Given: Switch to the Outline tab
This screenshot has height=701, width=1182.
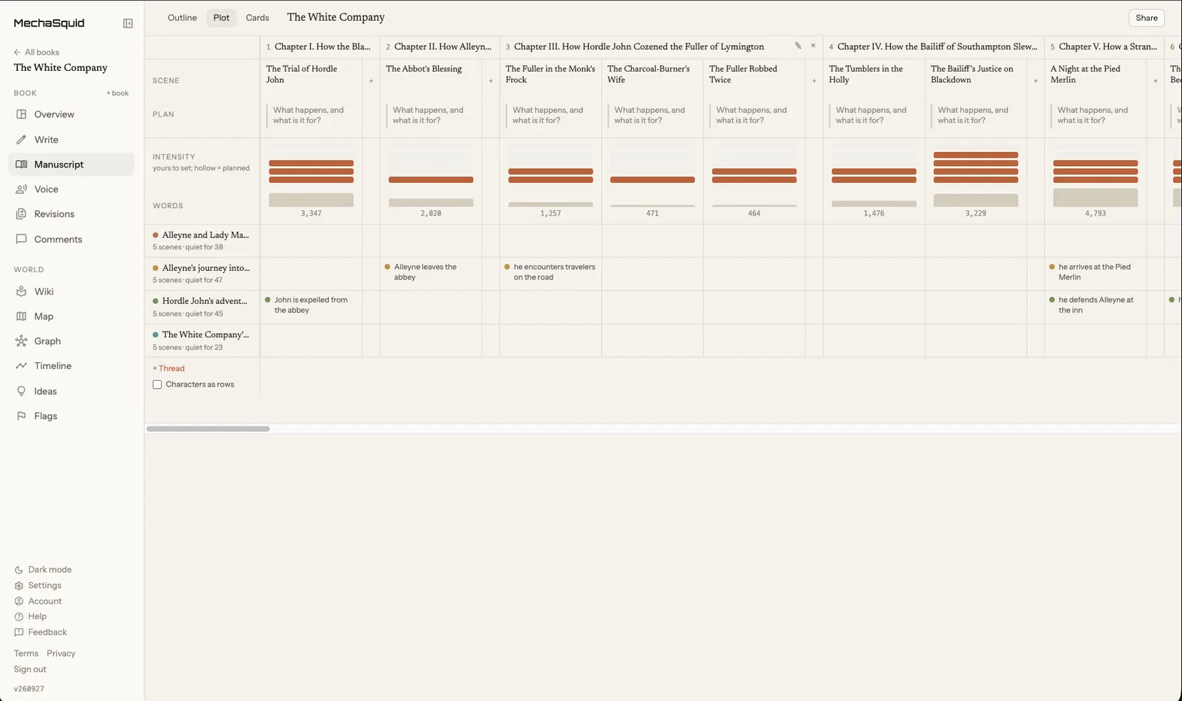Looking at the screenshot, I should coord(182,18).
